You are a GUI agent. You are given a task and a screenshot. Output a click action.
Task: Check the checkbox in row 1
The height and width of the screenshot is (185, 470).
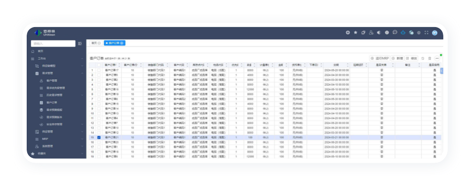[x=99, y=70]
